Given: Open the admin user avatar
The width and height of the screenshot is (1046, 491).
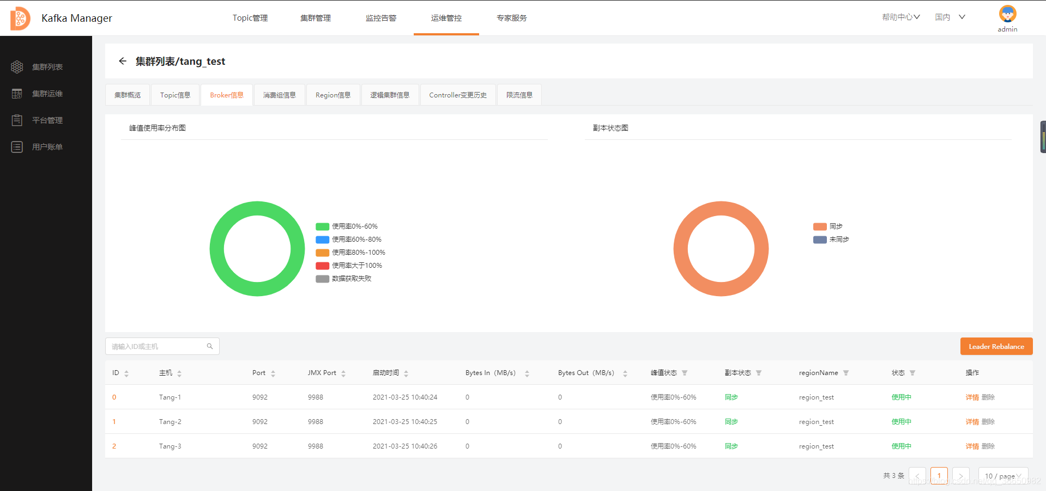Looking at the screenshot, I should click(1007, 14).
